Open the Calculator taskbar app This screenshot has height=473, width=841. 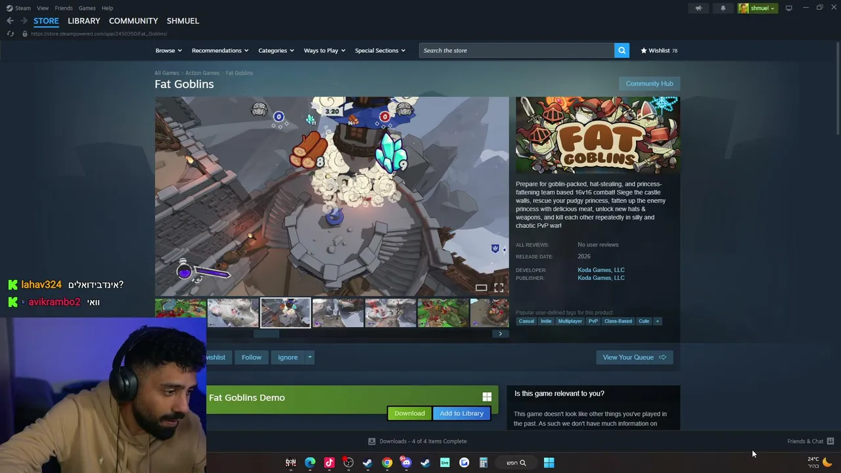click(483, 462)
